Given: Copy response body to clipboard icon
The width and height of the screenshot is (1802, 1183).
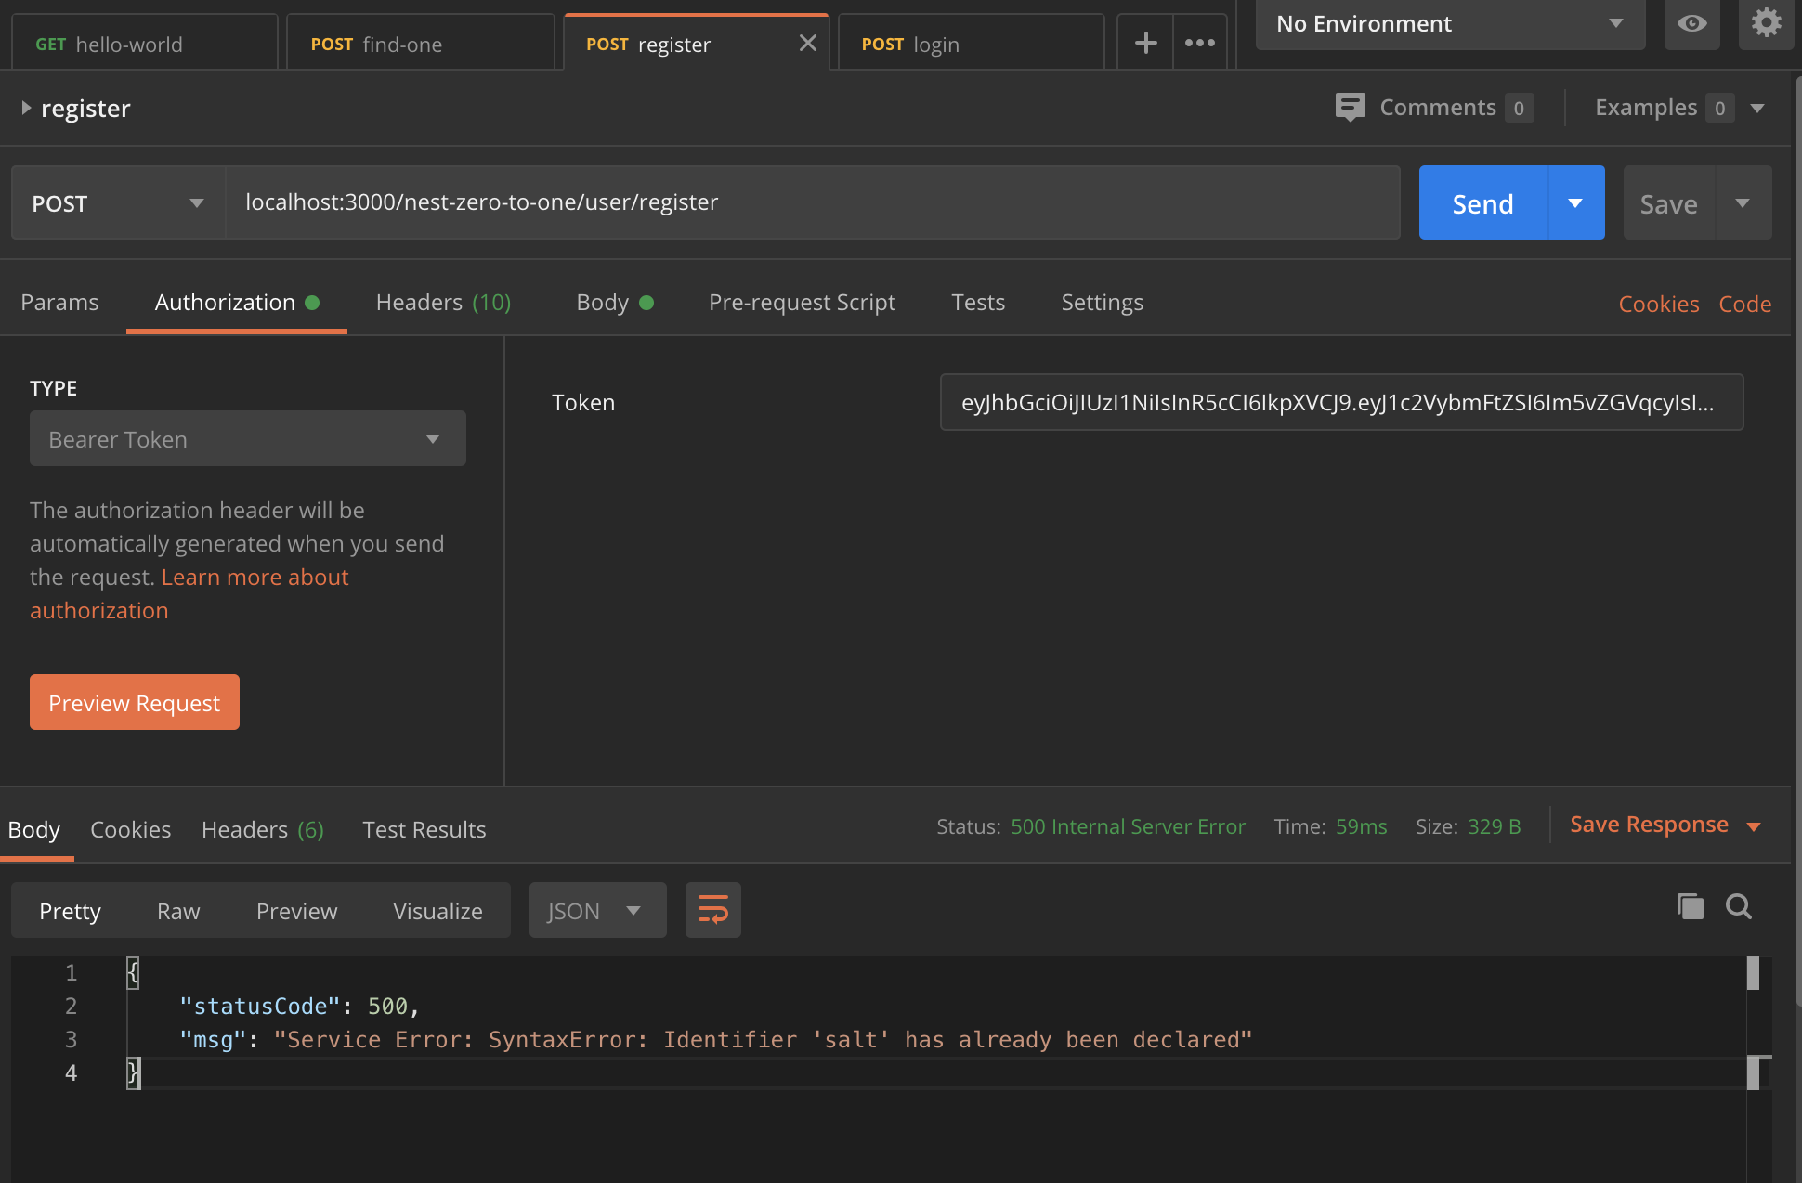Looking at the screenshot, I should click(1690, 906).
